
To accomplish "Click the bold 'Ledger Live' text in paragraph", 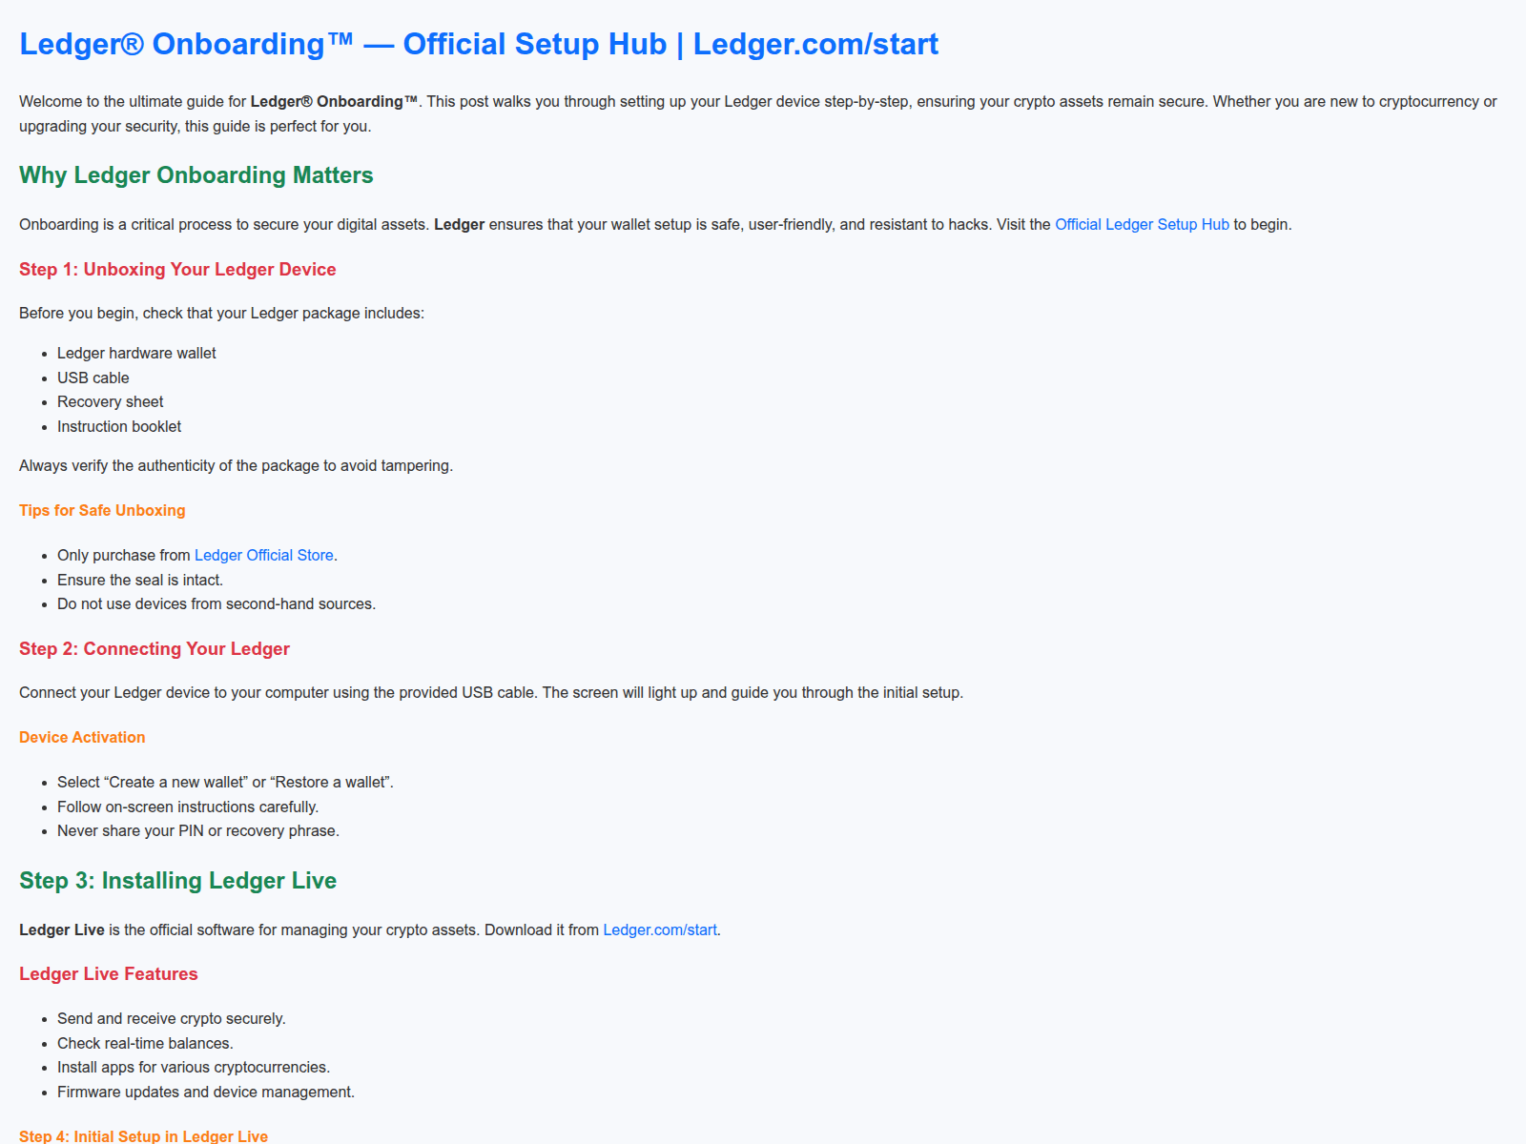I will coord(62,929).
